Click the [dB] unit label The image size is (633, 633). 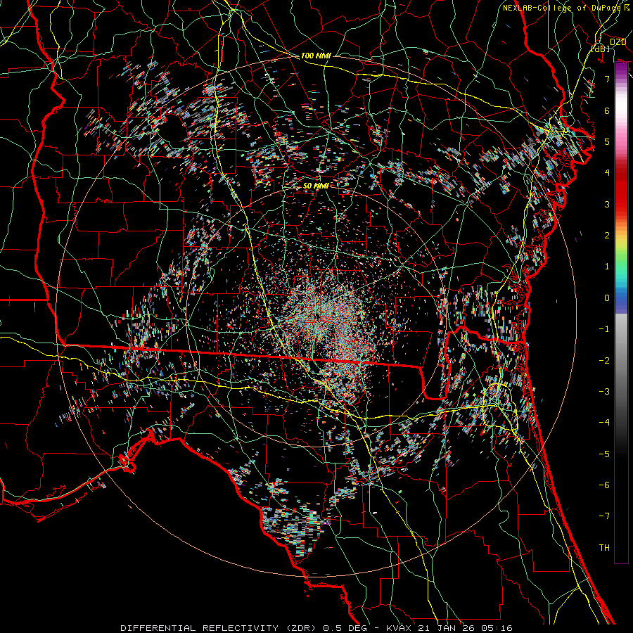[601, 49]
